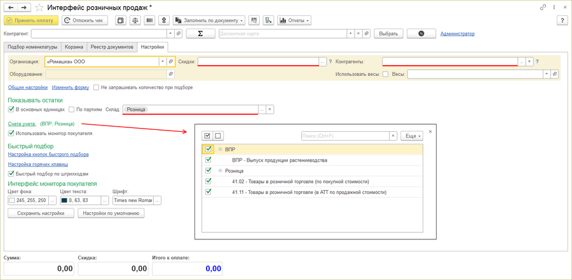Uncheck the ВПР group checkbox
Screen dimensions: 572x280
click(208, 149)
